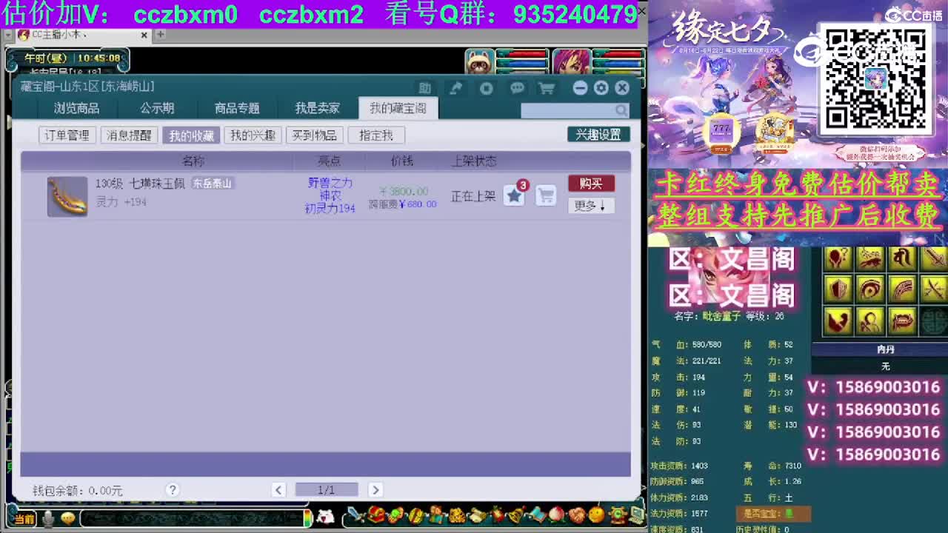This screenshot has width=948, height=533.
Task: Open the 浏览商品 tab
Action: click(x=76, y=108)
